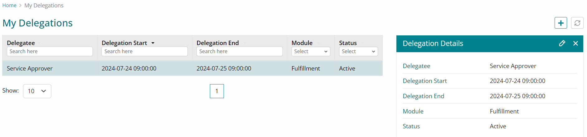Open the Module filter dropdown

(x=310, y=52)
